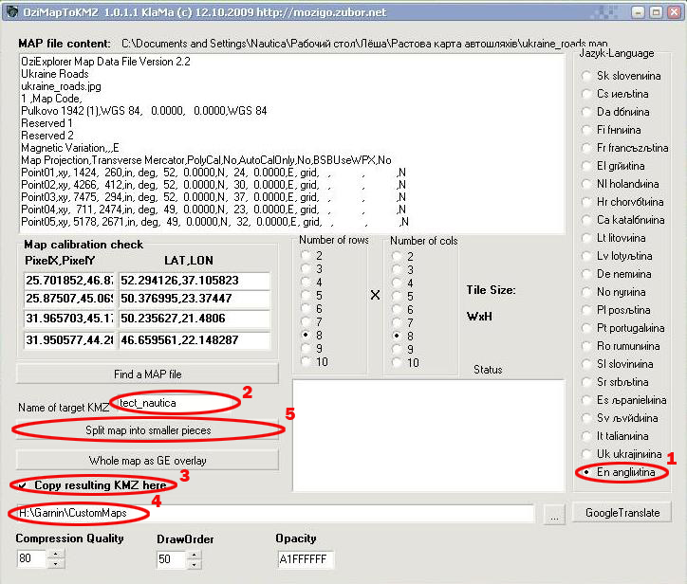
Task: Select the De German language option
Action: click(x=588, y=273)
